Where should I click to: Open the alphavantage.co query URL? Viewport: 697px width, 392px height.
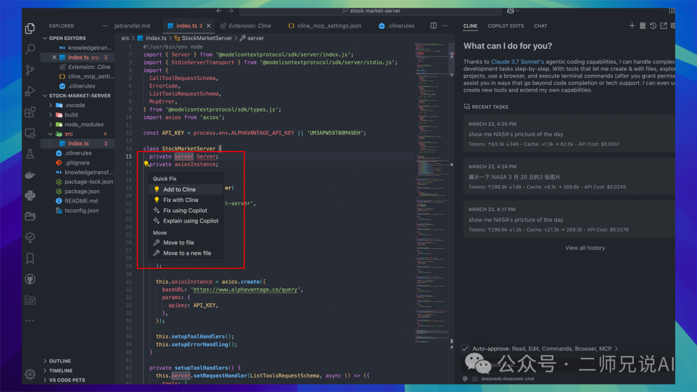coord(245,289)
